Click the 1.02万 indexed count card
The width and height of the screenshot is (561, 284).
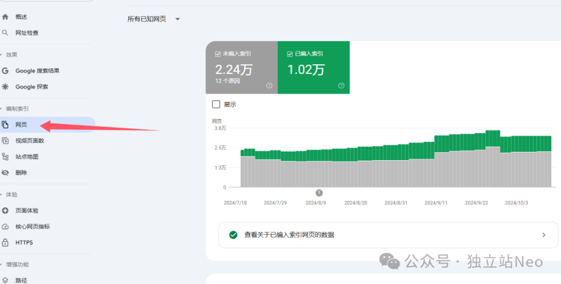pos(313,67)
